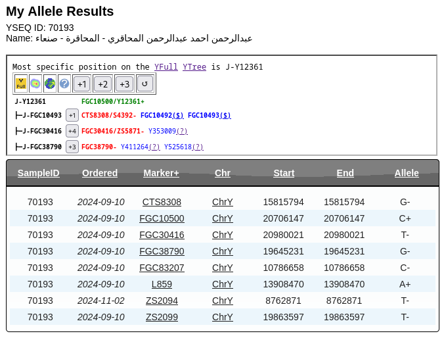Sort table by SampleID column header
This screenshot has height=340, width=446.
39,173
